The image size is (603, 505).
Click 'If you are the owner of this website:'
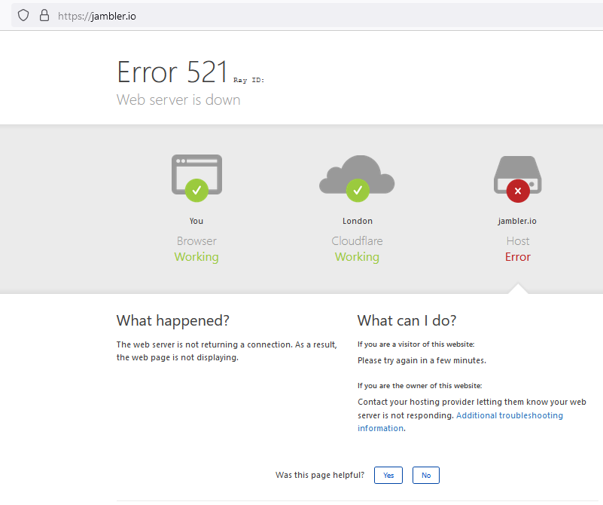tap(419, 386)
